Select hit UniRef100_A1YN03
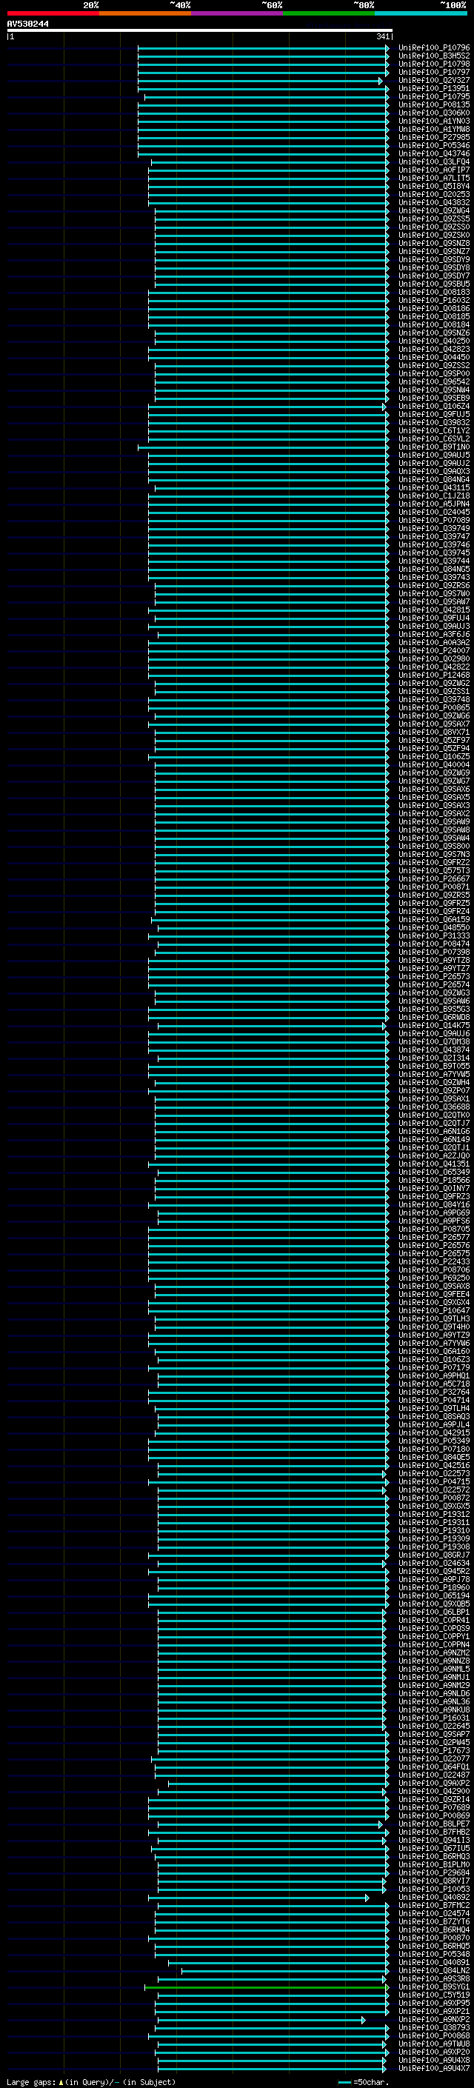474x2088 pixels. click(x=434, y=121)
